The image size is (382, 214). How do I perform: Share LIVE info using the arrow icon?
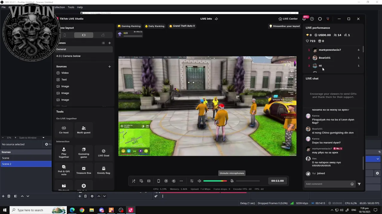[216, 19]
